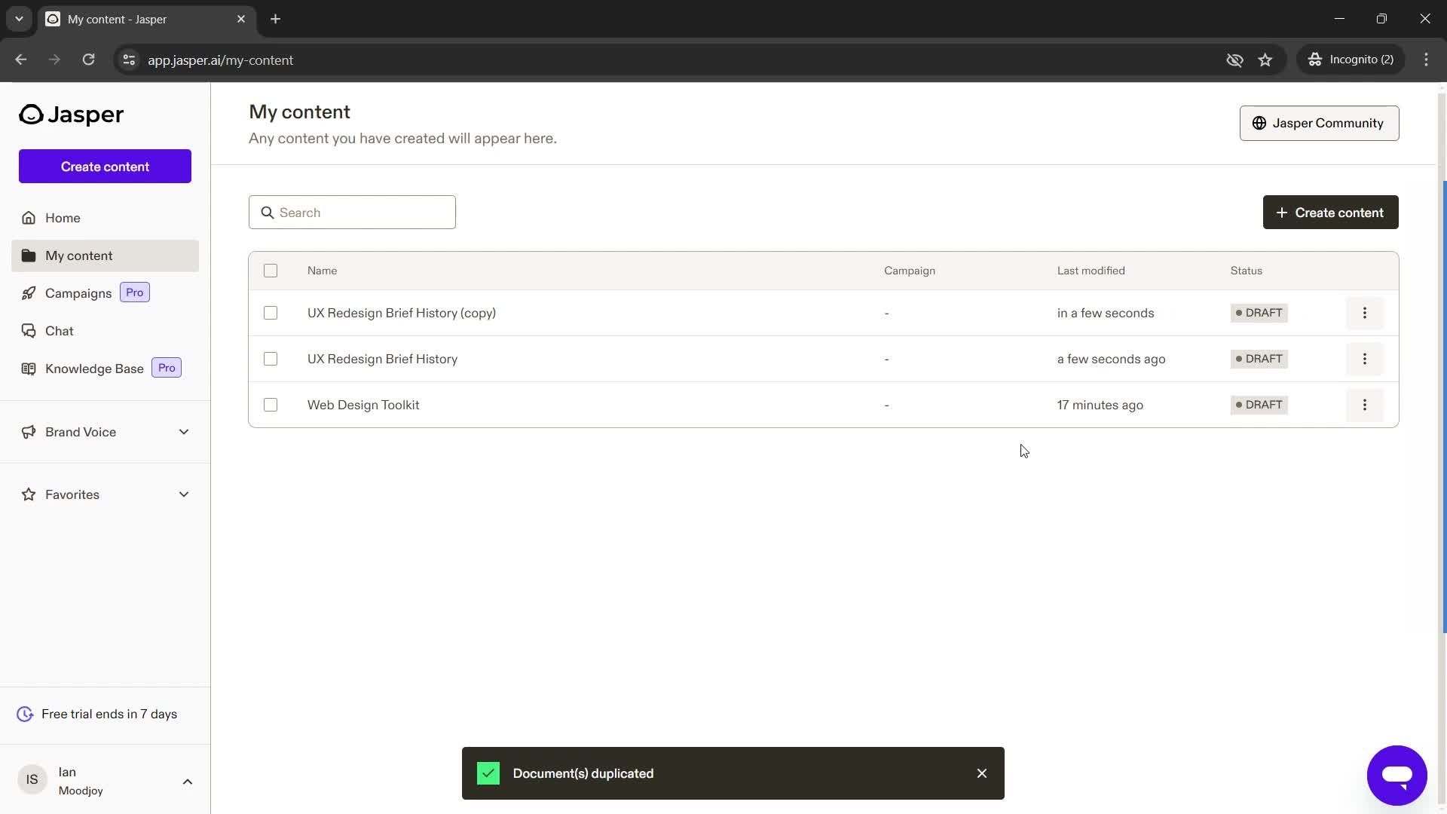Viewport: 1447px width, 814px height.
Task: Expand Favorites subsection
Action: coord(184,493)
